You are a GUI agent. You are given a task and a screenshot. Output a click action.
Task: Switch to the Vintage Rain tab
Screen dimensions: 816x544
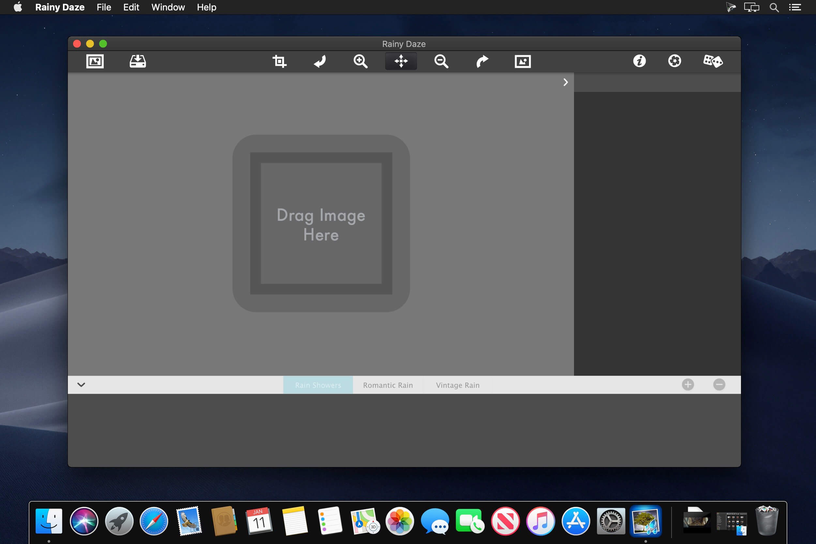(458, 385)
